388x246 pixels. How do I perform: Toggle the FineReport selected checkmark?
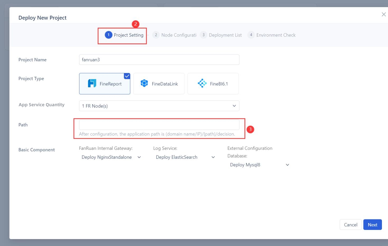tap(127, 76)
